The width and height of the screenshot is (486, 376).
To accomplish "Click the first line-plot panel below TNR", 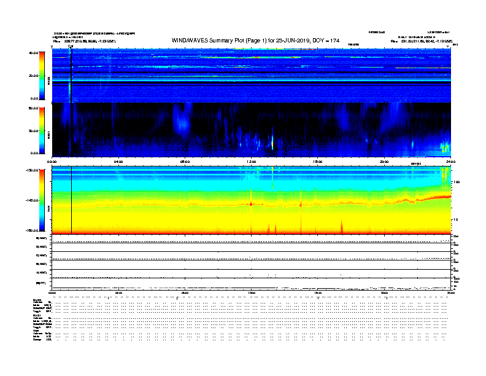I will pyautogui.click(x=252, y=238).
